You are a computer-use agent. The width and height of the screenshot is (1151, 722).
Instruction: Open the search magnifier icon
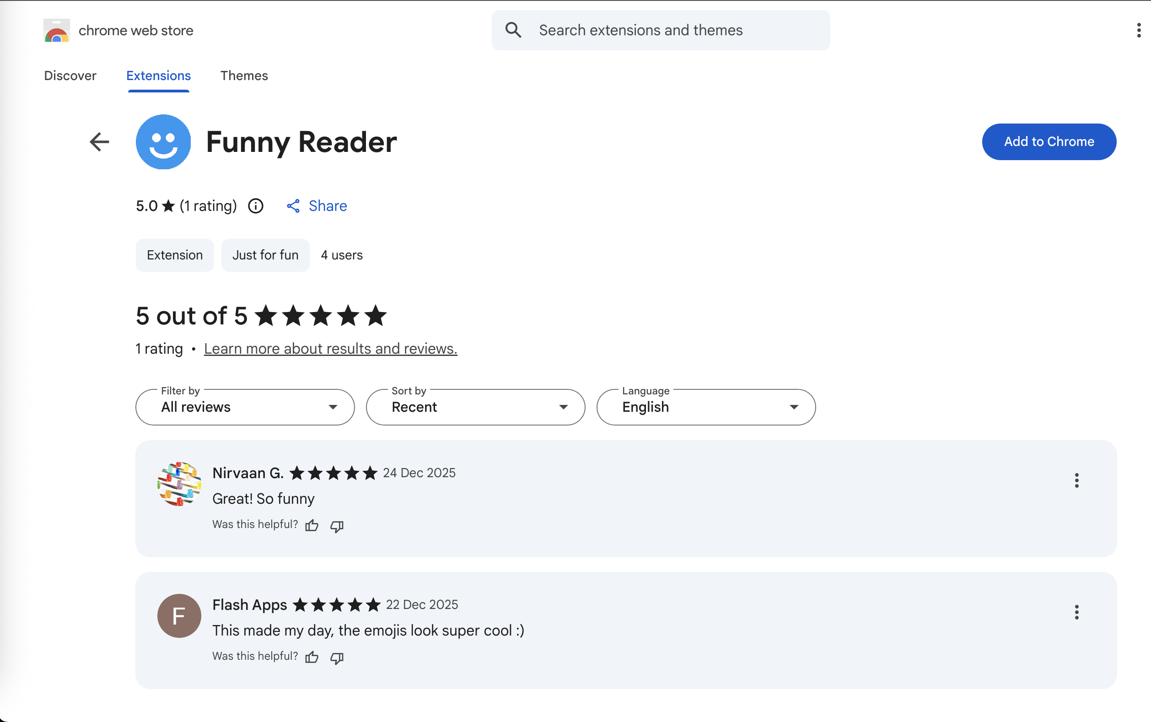coord(513,30)
